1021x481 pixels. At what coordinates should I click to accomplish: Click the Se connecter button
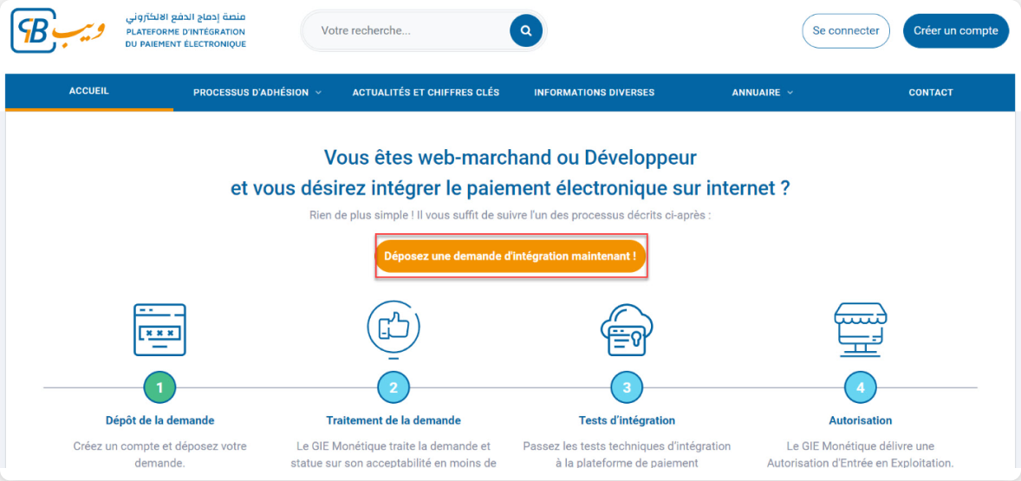pyautogui.click(x=845, y=30)
